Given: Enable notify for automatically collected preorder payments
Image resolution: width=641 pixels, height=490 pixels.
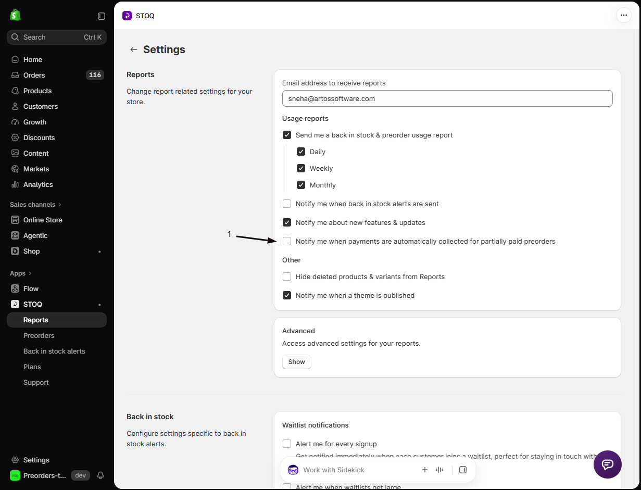Looking at the screenshot, I should tap(287, 241).
